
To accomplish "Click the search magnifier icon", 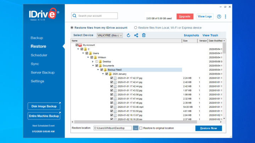I will point(74,16).
